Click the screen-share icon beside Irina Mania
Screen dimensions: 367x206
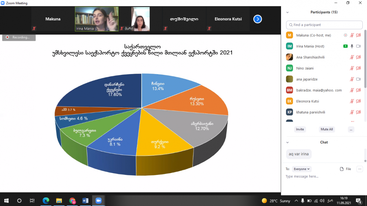click(346, 46)
